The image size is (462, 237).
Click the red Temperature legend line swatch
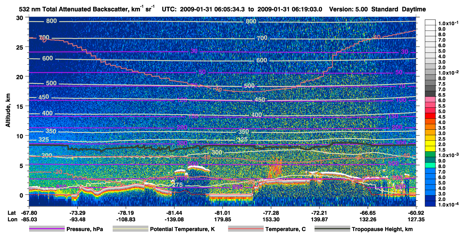246,229
